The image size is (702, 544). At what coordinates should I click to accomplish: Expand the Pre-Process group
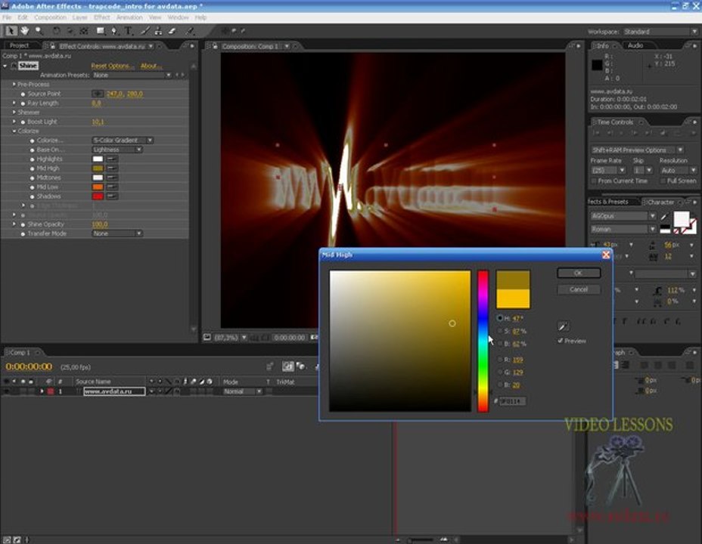14,84
